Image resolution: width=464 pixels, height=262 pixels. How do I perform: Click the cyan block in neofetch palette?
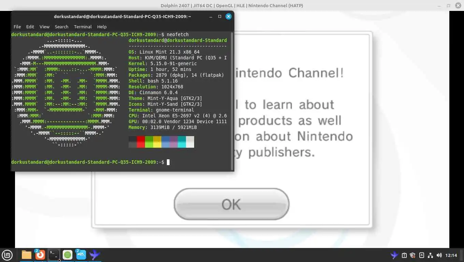click(182, 142)
